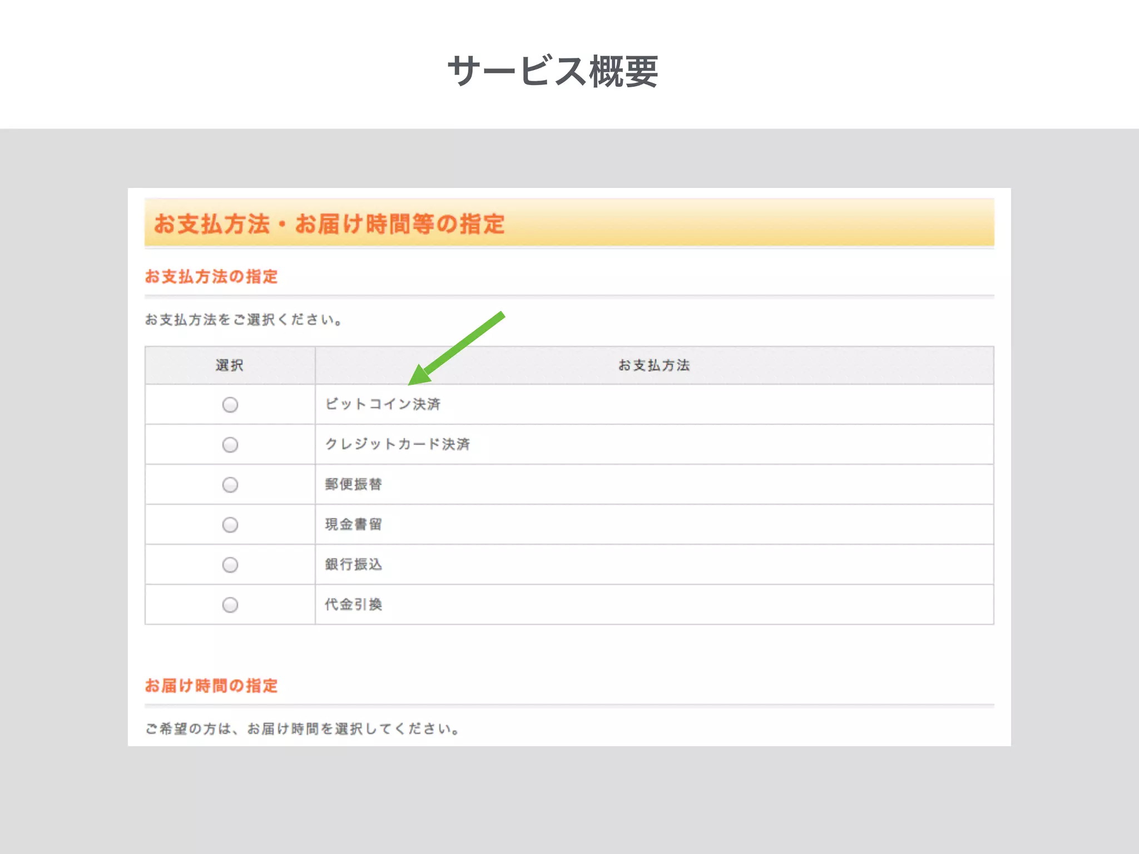Select the クレジットカード決済 radio button
The width and height of the screenshot is (1139, 854).
(230, 445)
